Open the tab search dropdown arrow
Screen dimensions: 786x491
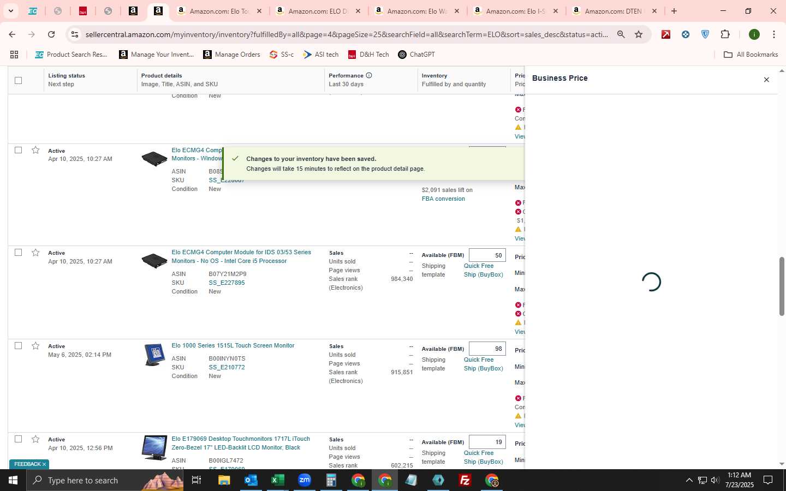click(10, 11)
